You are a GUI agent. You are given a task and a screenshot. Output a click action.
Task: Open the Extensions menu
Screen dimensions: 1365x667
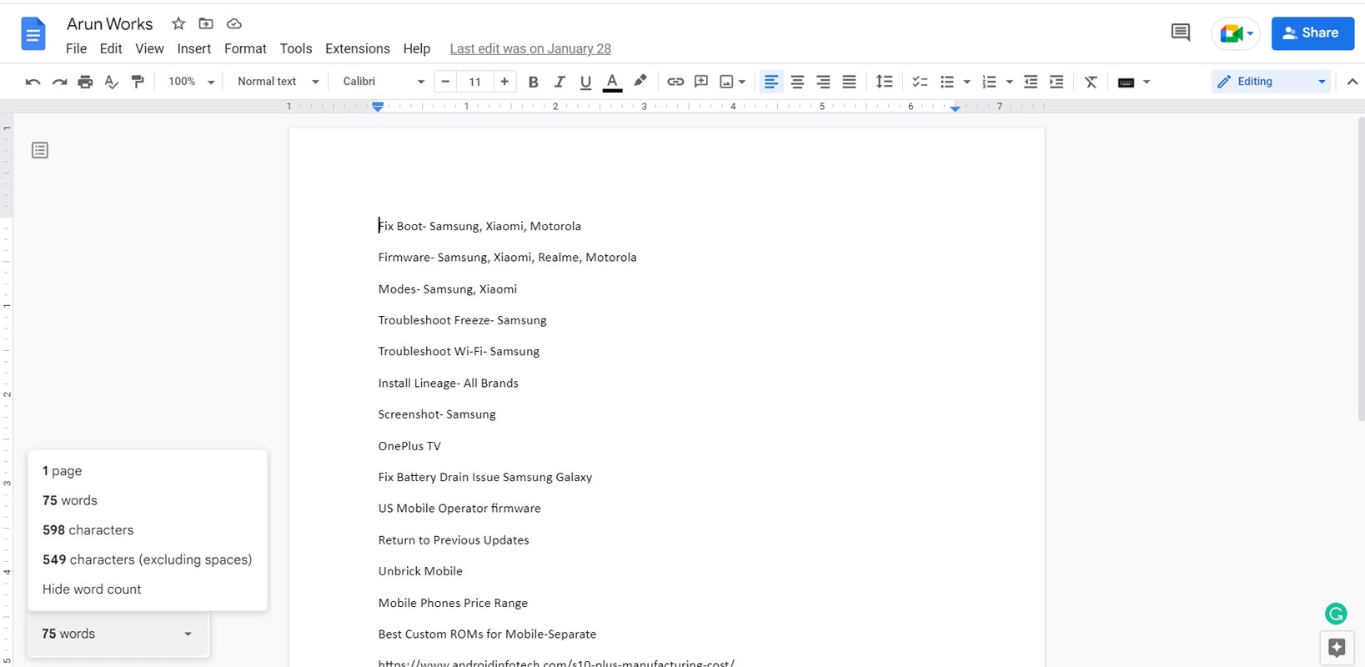[358, 48]
